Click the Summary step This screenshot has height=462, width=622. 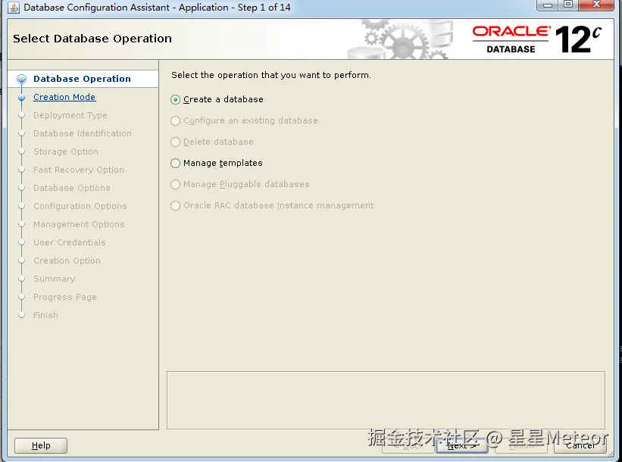[x=55, y=279]
